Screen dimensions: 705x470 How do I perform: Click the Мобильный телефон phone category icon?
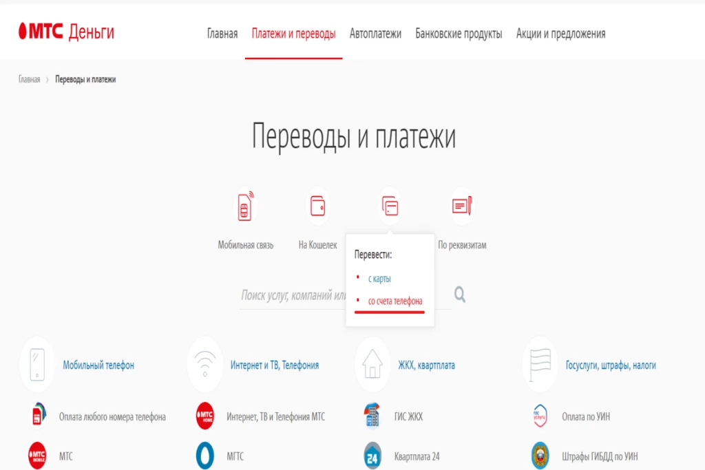[x=37, y=365]
